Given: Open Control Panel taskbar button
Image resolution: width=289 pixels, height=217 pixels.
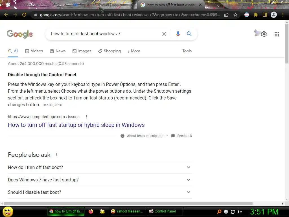Looking at the screenshot, I should click(x=165, y=211).
